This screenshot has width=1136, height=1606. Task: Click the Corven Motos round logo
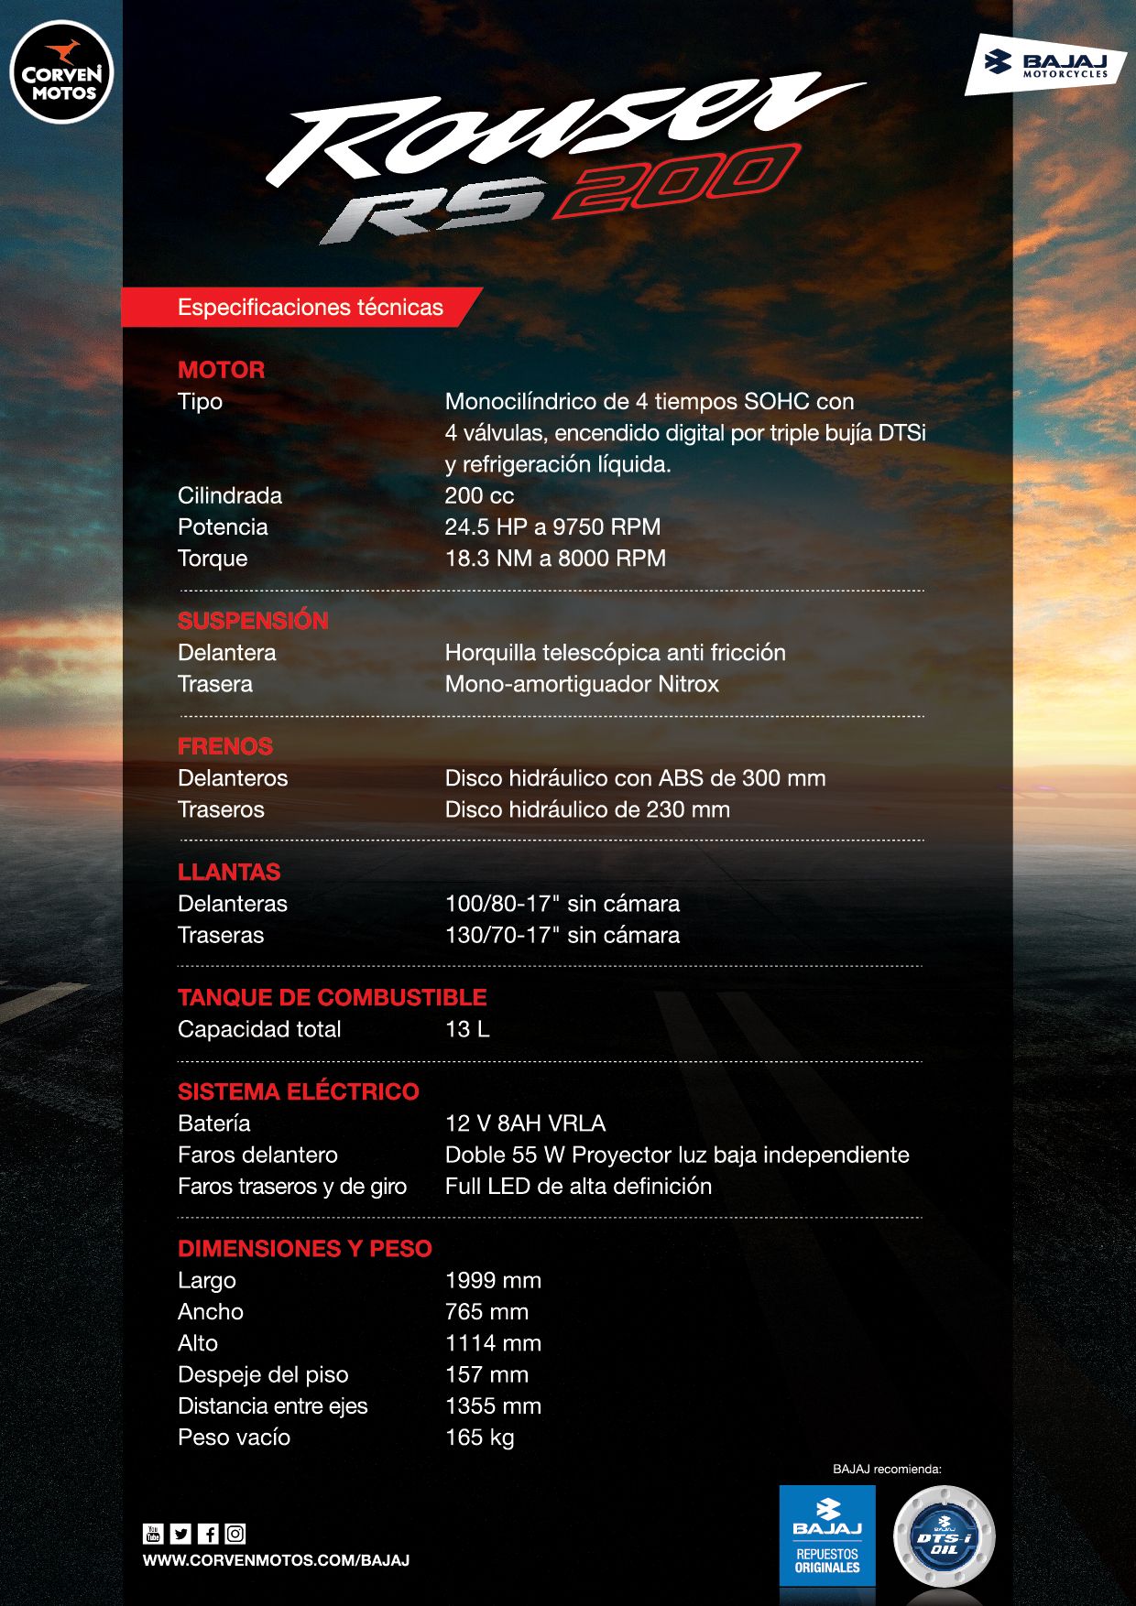click(x=61, y=72)
